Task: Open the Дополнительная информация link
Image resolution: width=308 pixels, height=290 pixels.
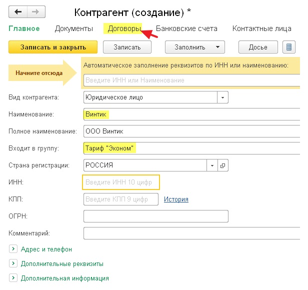Action: click(x=65, y=278)
